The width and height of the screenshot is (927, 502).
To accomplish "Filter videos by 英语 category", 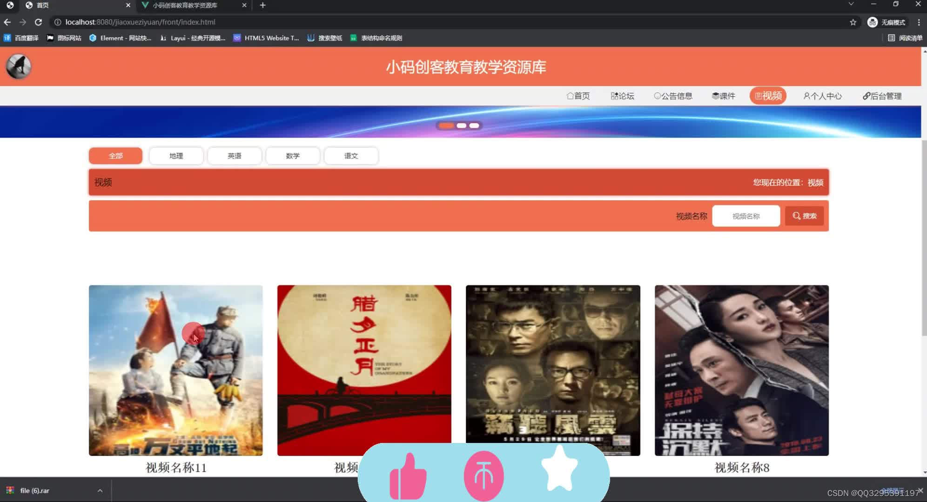I will (x=235, y=156).
